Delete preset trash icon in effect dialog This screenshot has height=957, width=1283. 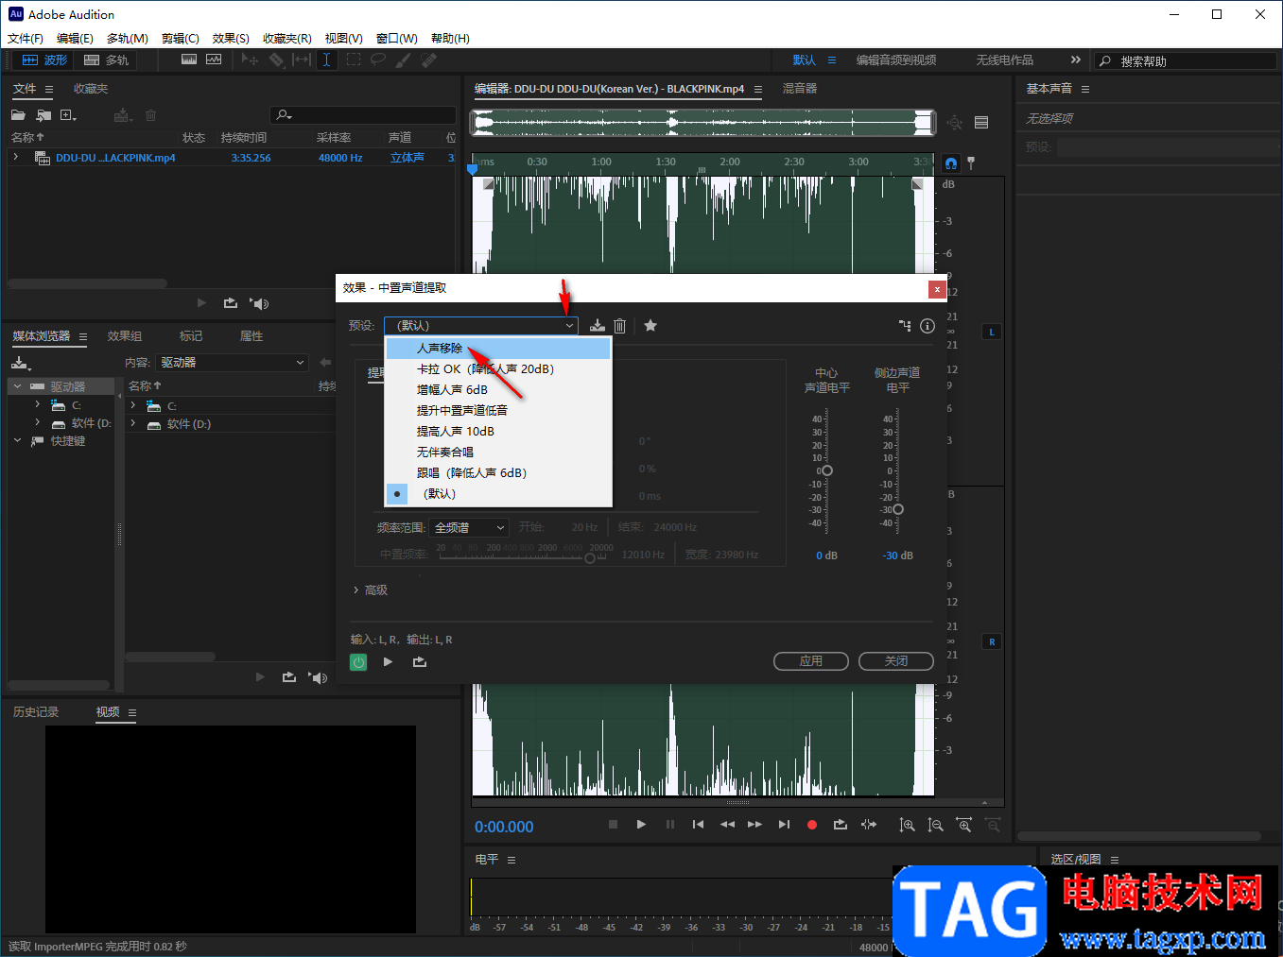620,326
